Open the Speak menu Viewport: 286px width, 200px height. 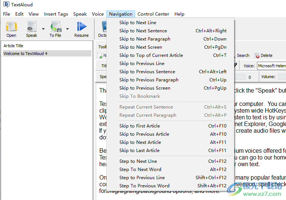(80, 14)
